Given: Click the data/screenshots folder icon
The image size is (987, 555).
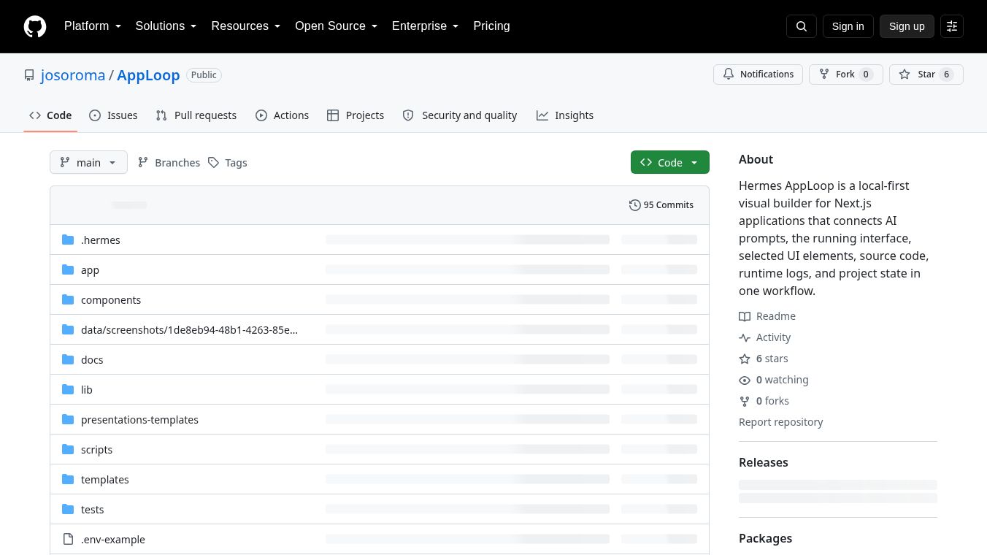Looking at the screenshot, I should coord(68,329).
